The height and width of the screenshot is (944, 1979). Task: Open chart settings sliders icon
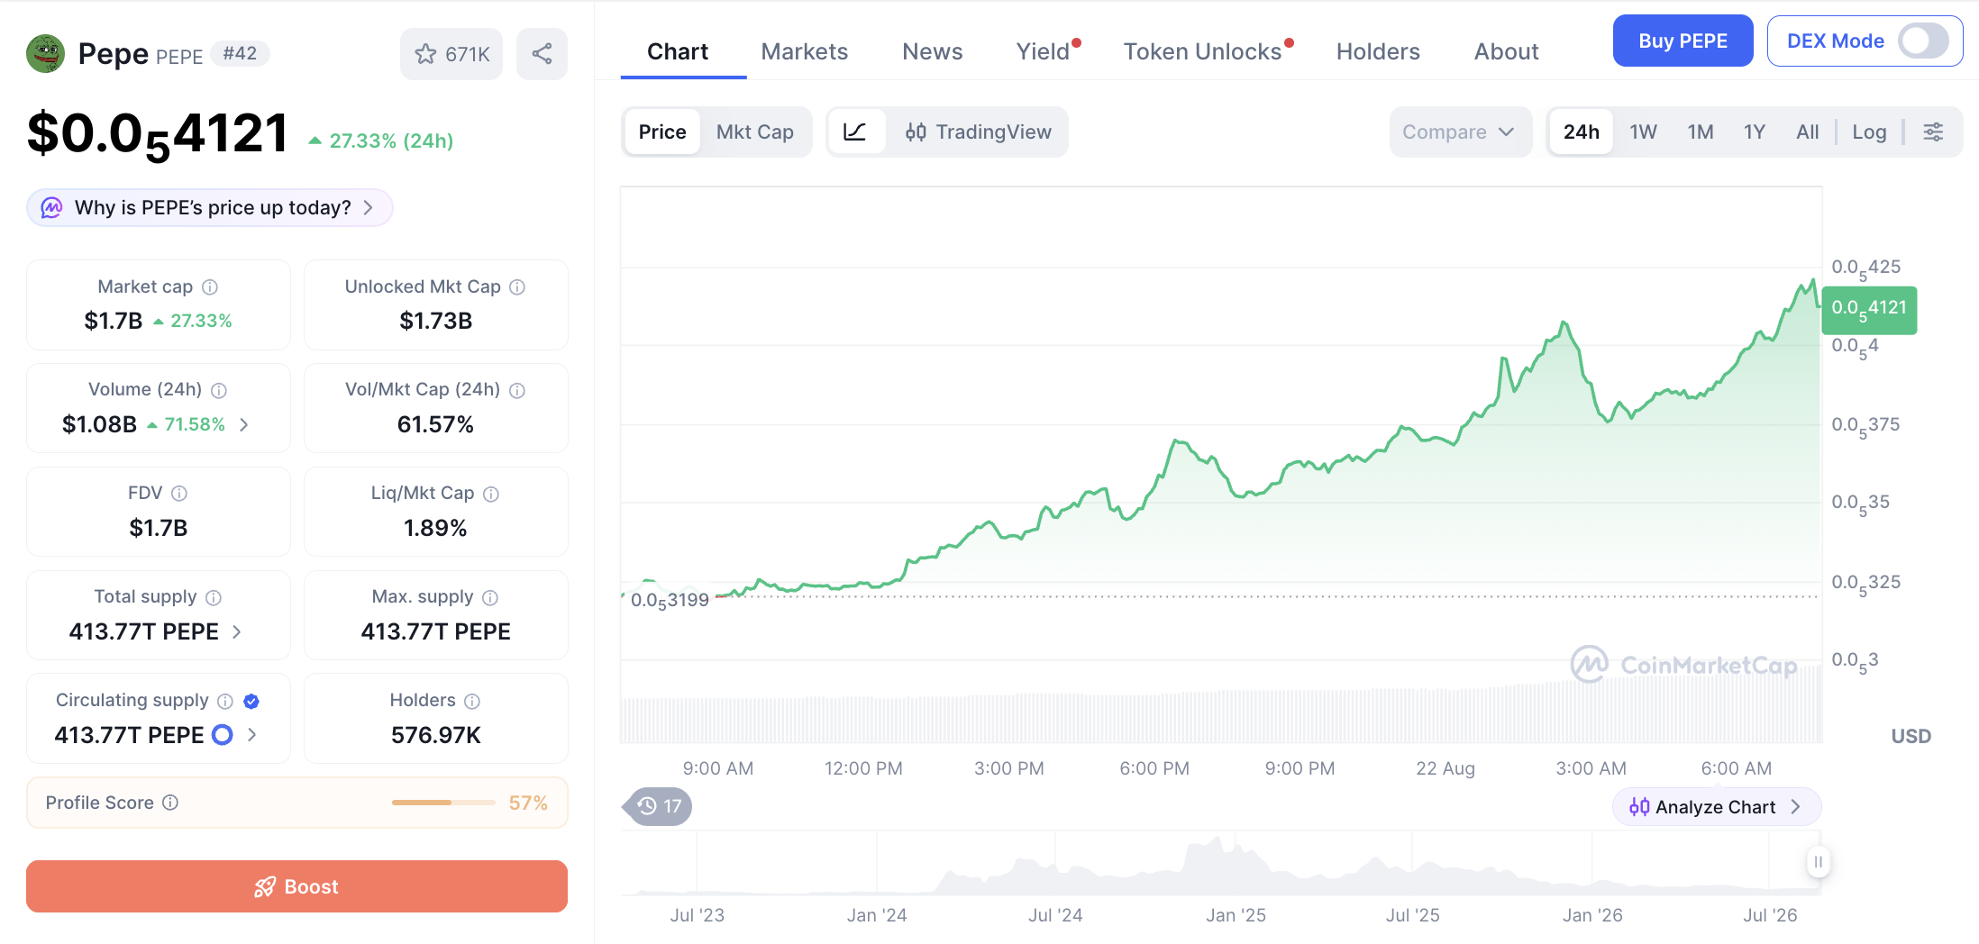pos(1933,132)
